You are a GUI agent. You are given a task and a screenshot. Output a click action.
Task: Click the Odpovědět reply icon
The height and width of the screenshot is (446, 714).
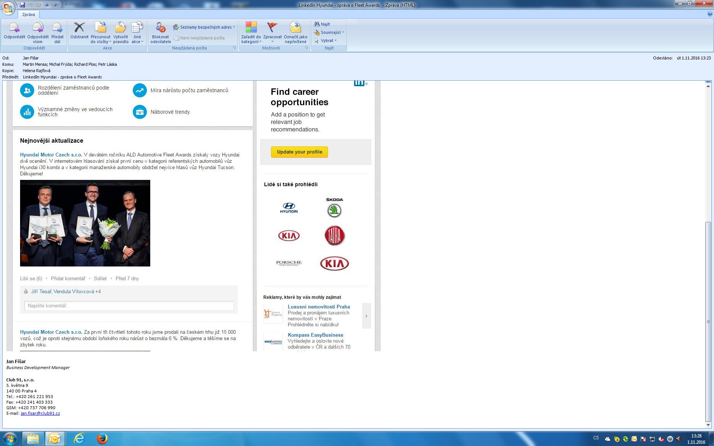click(14, 32)
